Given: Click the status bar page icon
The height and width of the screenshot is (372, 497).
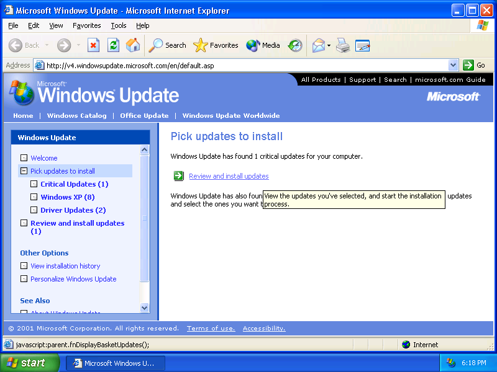Looking at the screenshot, I should pyautogui.click(x=9, y=345).
